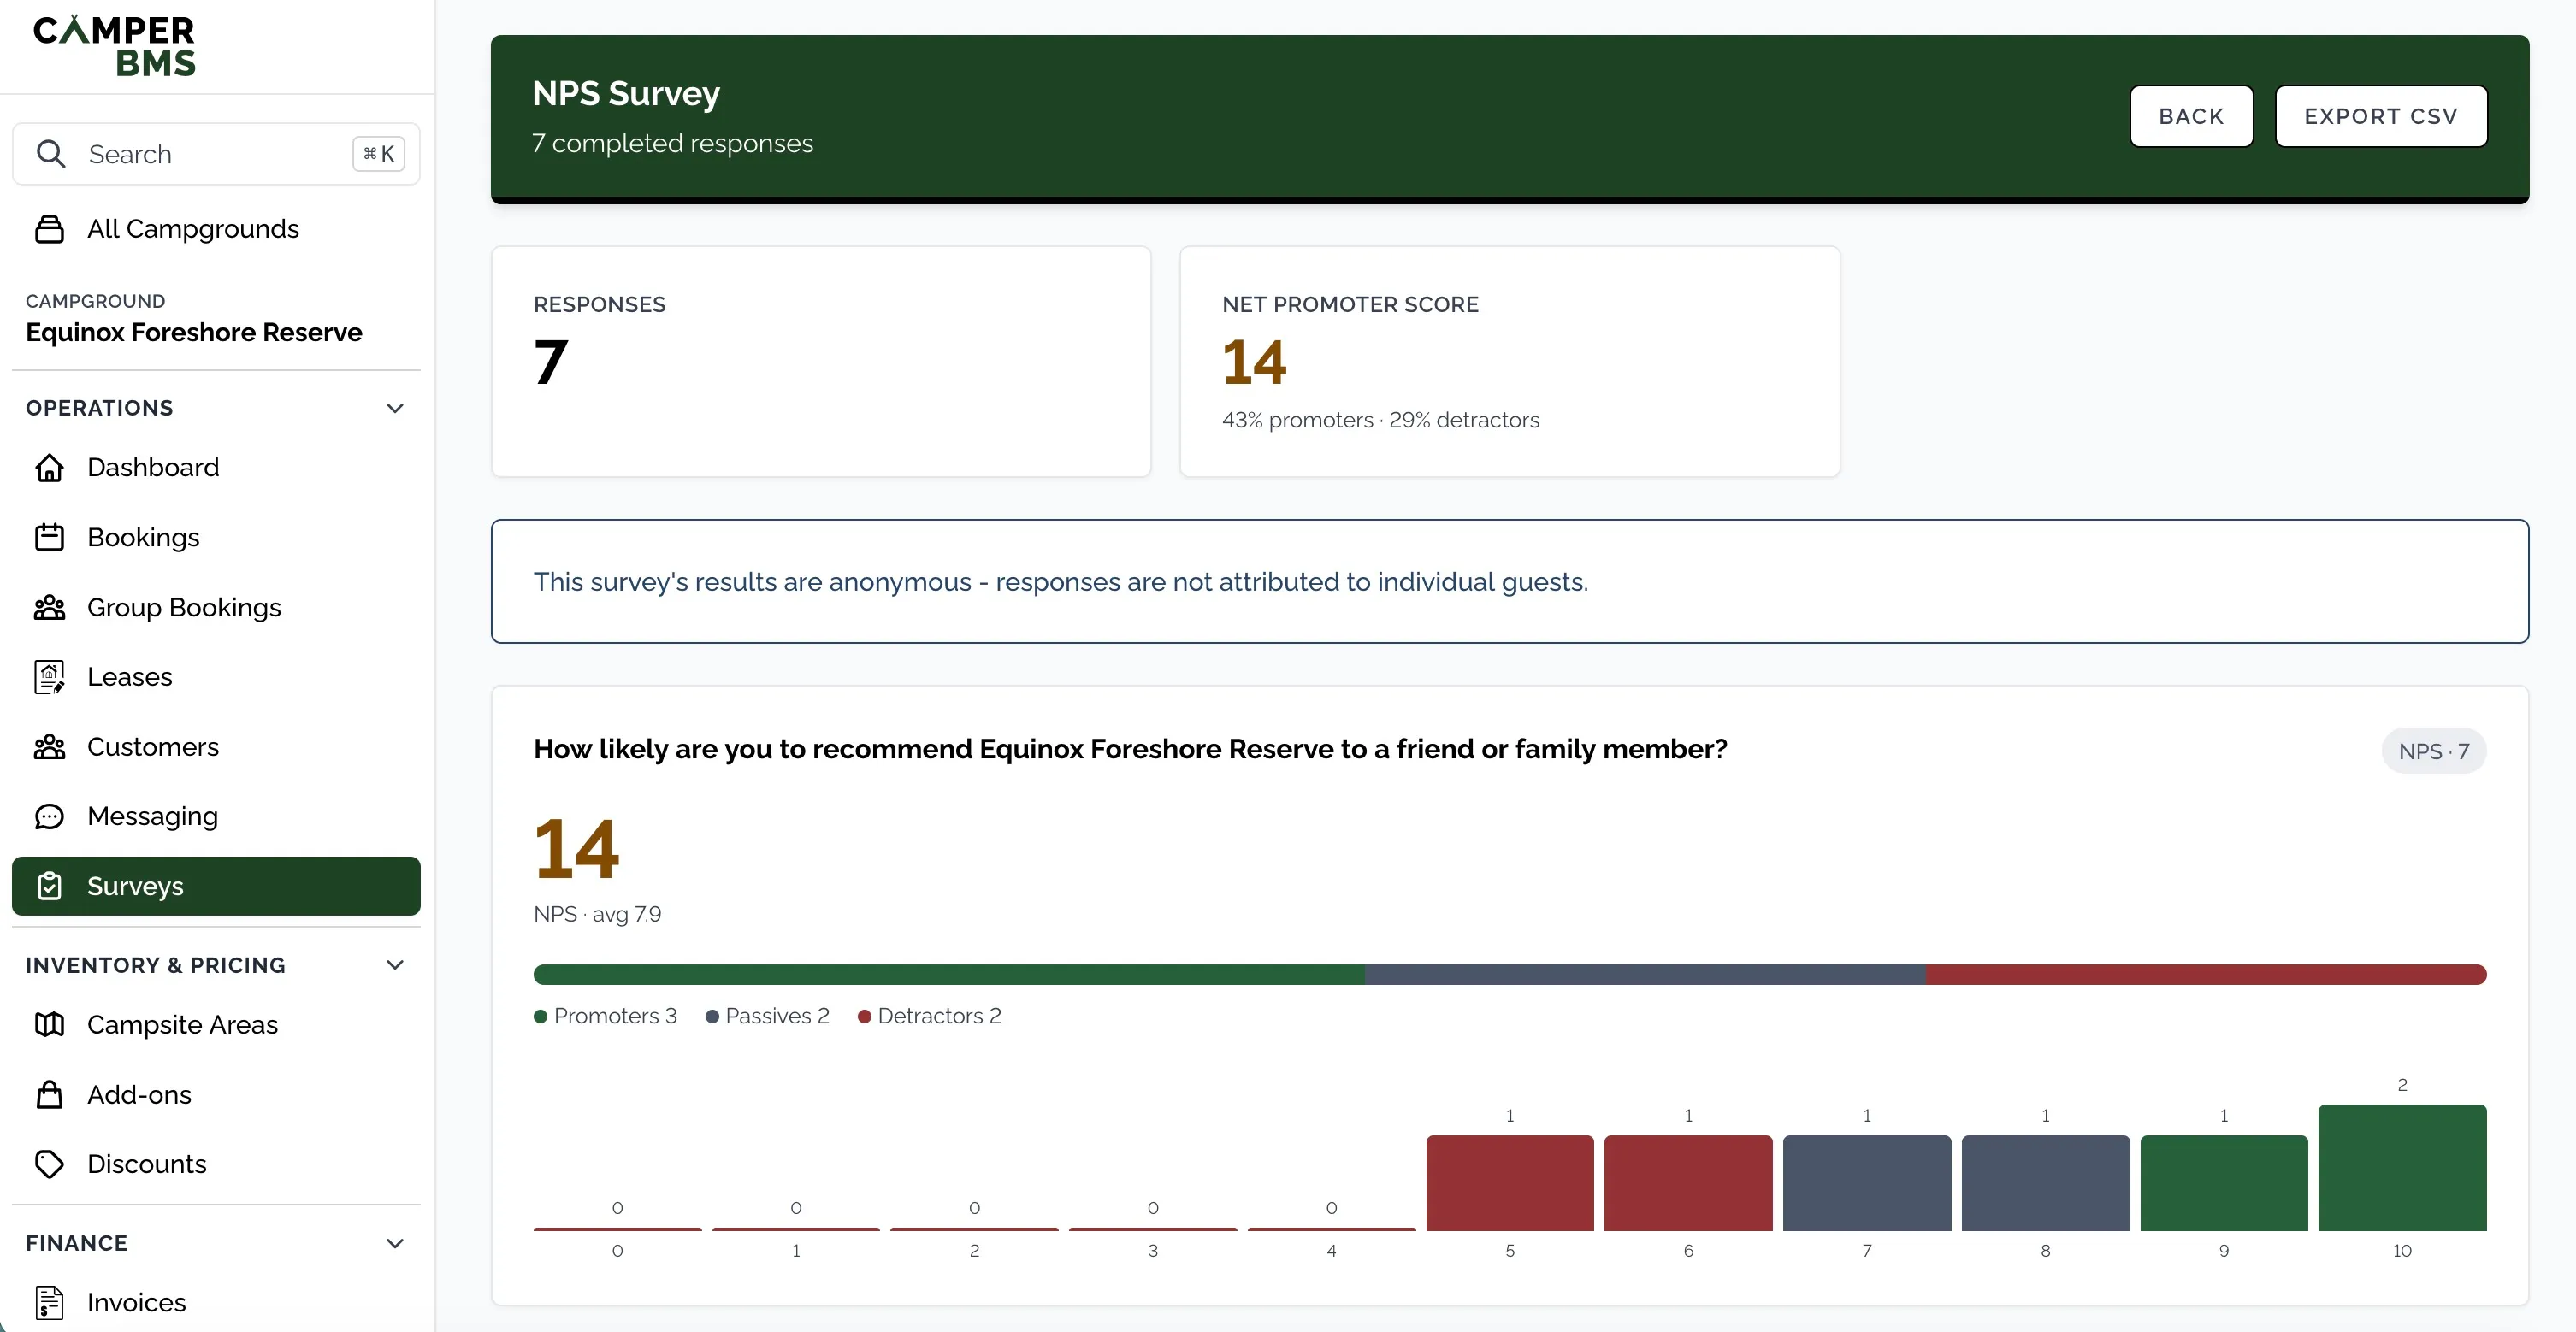Screen dimensions: 2576x1332
Task: Click the gray passives bar segment
Action: point(1645,974)
